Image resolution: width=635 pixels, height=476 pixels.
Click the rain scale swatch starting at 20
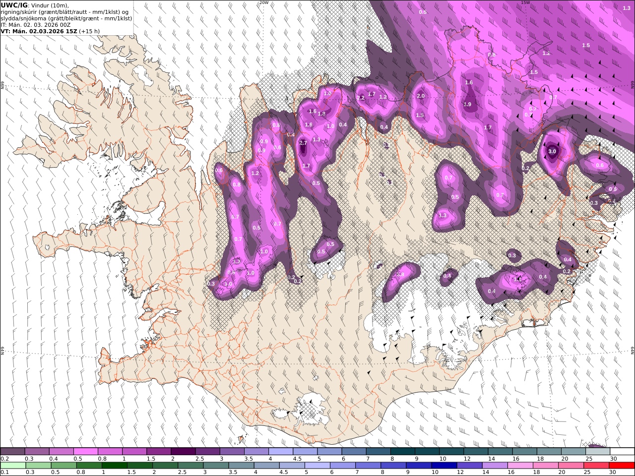(570, 466)
